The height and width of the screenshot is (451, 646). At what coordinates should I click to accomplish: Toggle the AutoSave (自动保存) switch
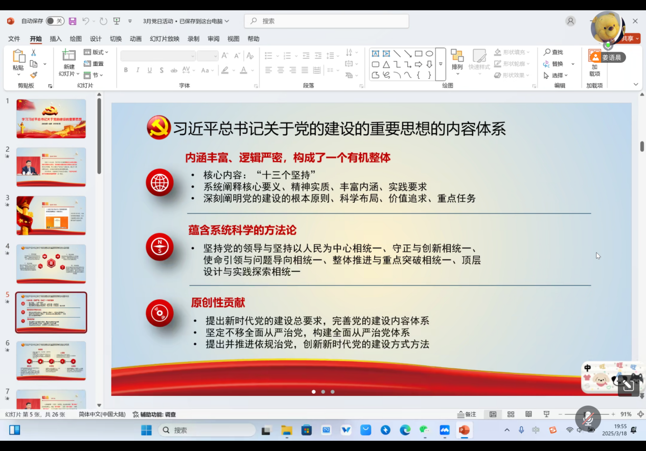tap(55, 21)
